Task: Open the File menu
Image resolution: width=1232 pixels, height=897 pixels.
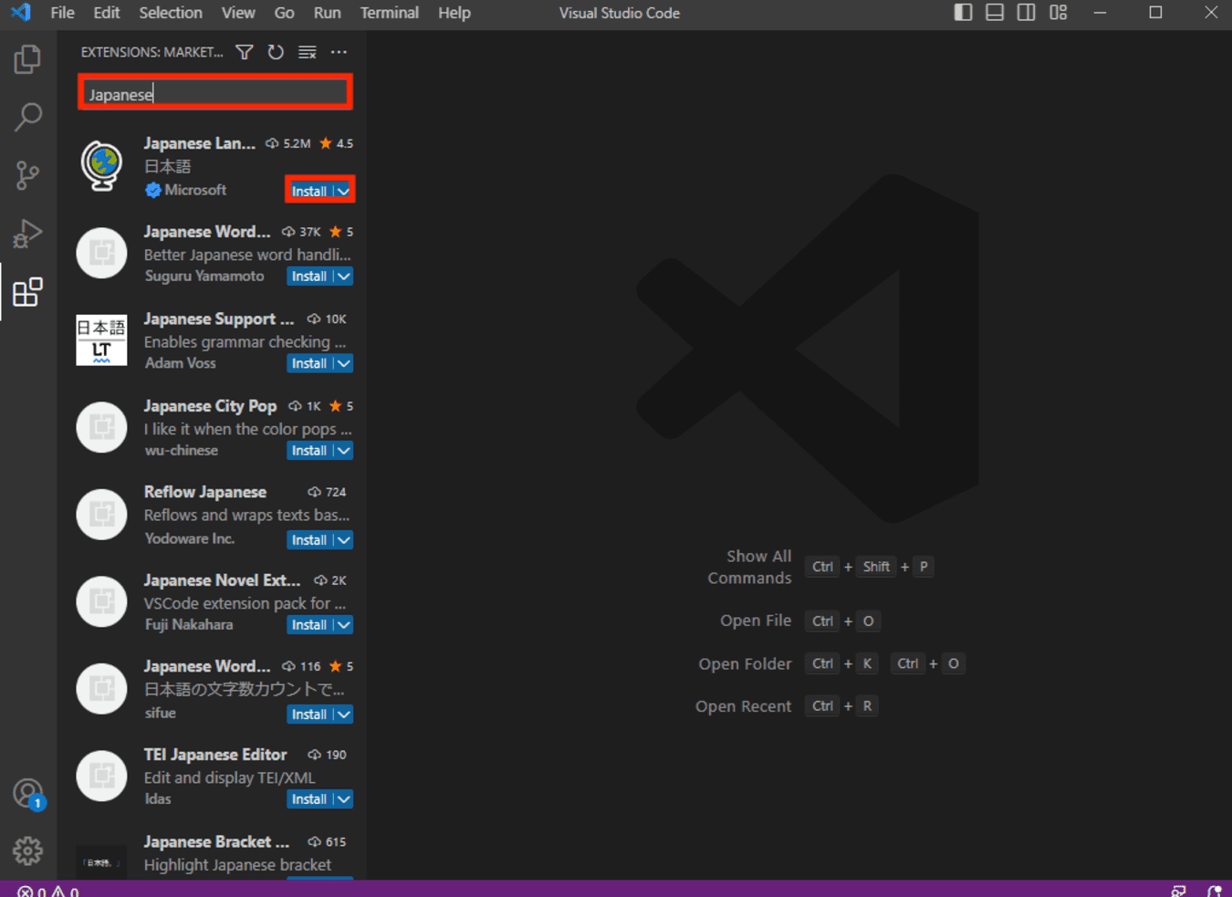Action: (x=63, y=13)
